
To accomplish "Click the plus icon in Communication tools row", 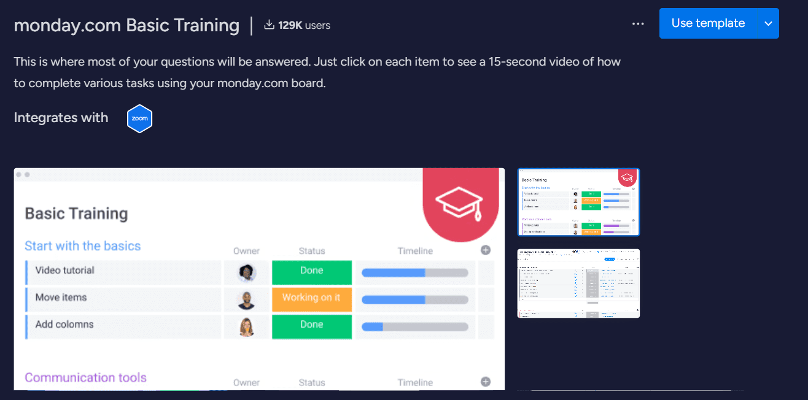I will pos(486,381).
